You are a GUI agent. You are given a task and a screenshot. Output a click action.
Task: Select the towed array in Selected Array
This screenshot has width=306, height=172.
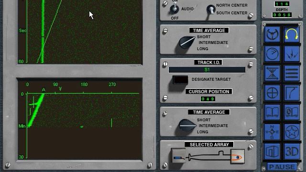click(x=178, y=156)
